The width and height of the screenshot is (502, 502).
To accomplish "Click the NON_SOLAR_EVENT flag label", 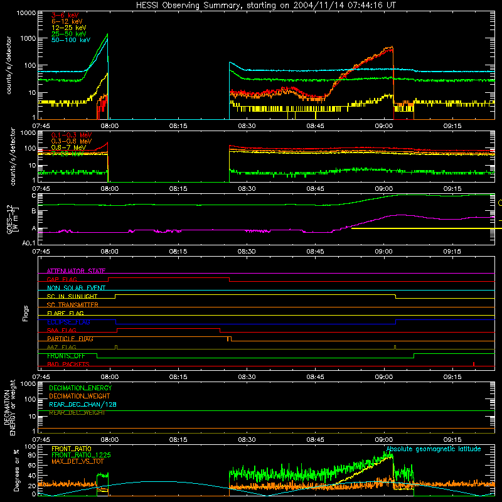I will click(x=76, y=288).
